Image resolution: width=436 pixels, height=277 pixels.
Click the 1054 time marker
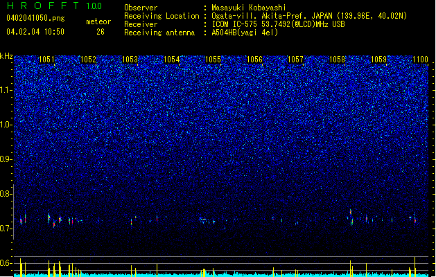172,60
